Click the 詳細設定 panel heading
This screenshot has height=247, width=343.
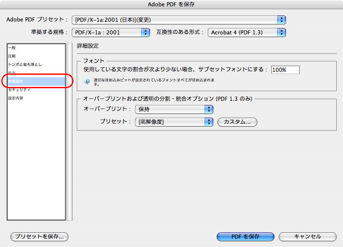[x=88, y=46]
